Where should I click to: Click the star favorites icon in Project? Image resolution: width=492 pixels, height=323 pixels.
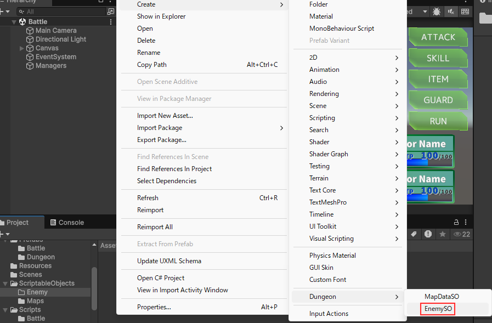[x=442, y=234]
